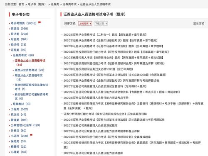208x156 pixels.
Task: Sort list by 下载次数 button
Action: pyautogui.click(x=101, y=24)
